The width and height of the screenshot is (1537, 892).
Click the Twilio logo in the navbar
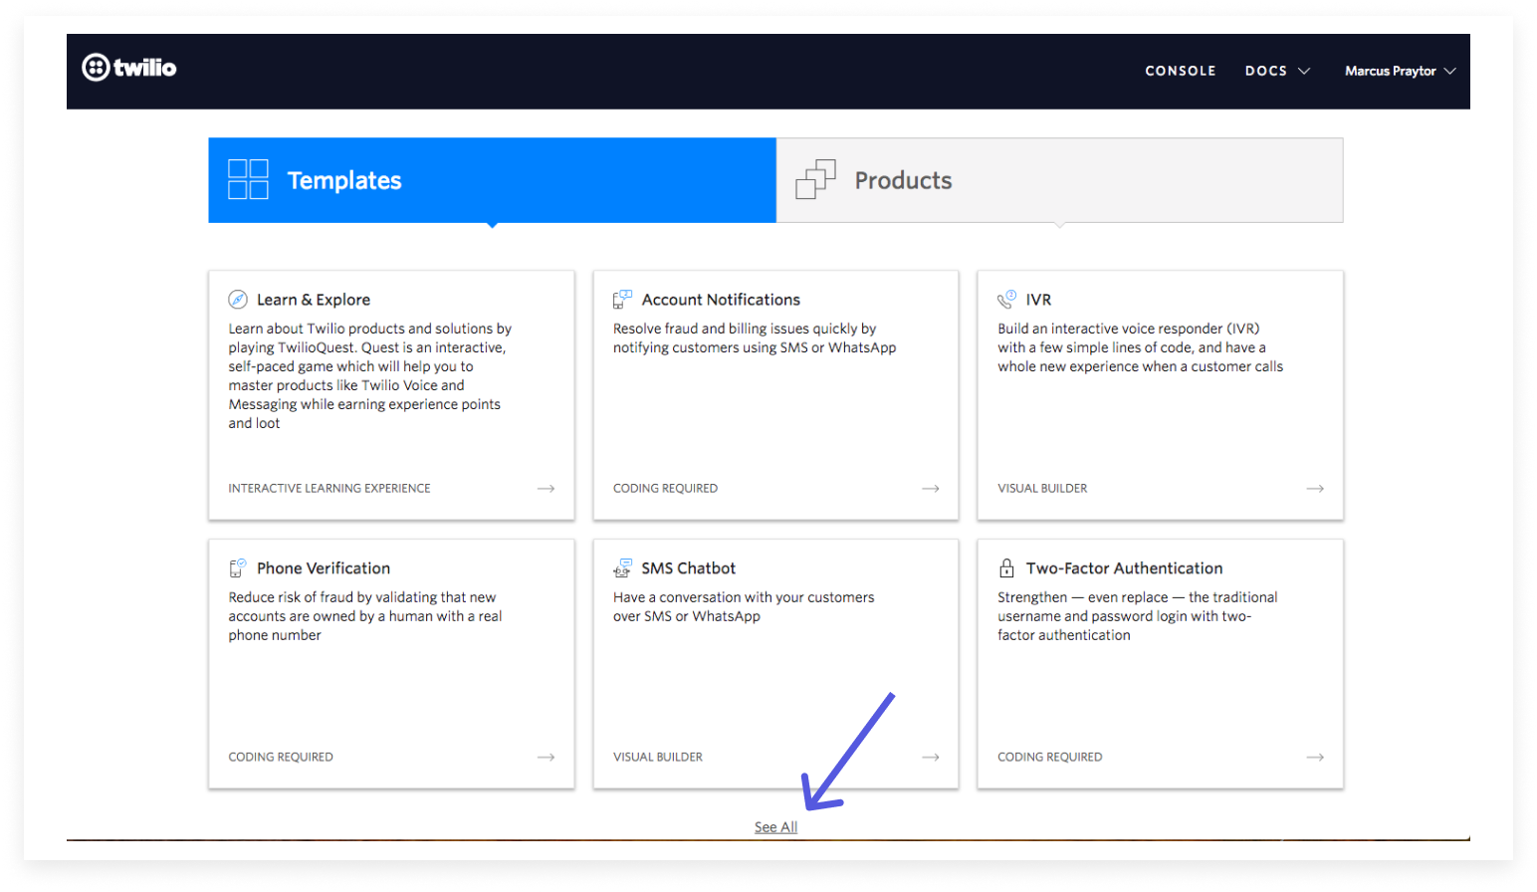128,70
